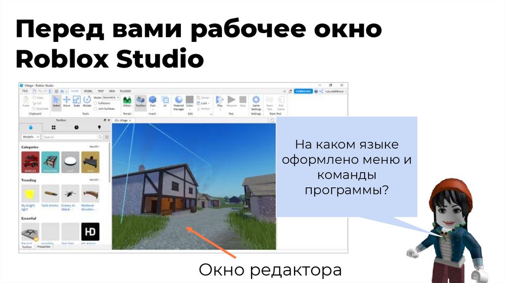Expand the Group dropdown

pos(204,98)
